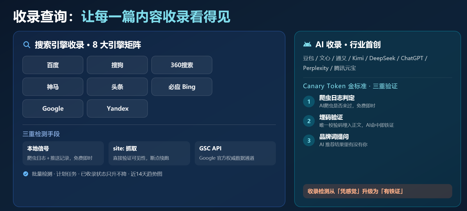Click the robot icon next to AI 收录
This screenshot has width=467, height=211.
(307, 44)
